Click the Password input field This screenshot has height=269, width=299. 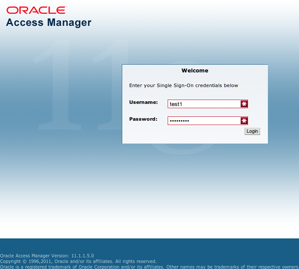(208, 121)
